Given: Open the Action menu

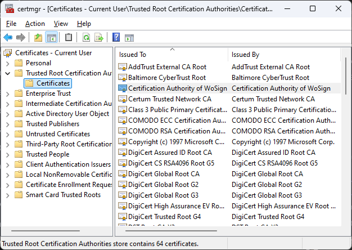Looking at the screenshot, I should click(35, 24).
